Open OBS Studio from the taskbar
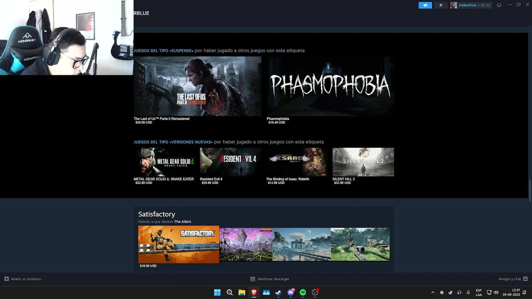This screenshot has width=532, height=299. [x=315, y=292]
